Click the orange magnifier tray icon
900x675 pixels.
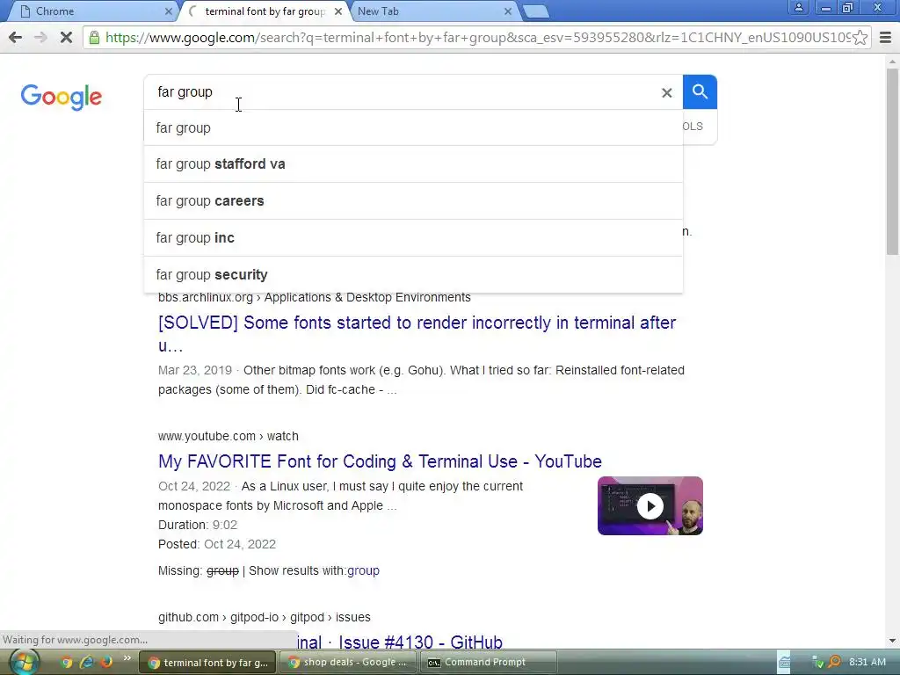tap(835, 663)
